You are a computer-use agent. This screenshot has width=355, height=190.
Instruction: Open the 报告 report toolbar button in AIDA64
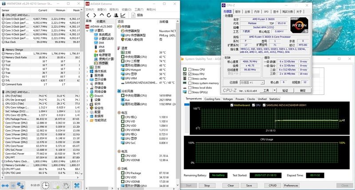tap(137, 15)
